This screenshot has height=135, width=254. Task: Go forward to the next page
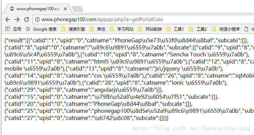[x=17, y=19]
